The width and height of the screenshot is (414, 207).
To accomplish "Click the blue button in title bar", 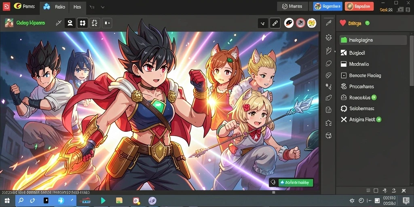I will pos(327,6).
